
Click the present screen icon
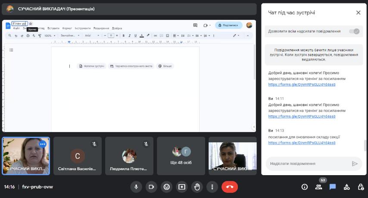[182, 187]
